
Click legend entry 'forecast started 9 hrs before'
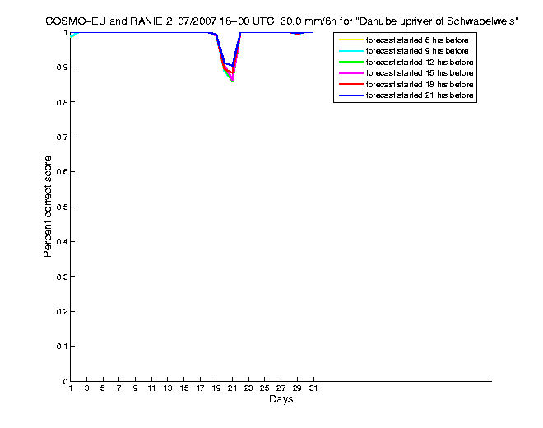[417, 51]
